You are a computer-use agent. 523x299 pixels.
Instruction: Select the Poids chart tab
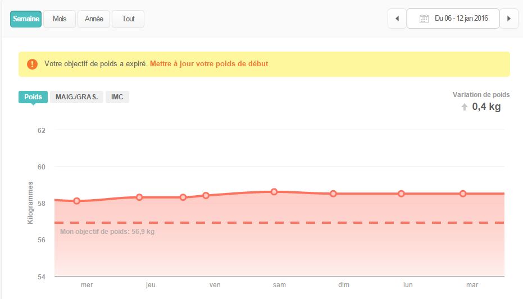[33, 97]
